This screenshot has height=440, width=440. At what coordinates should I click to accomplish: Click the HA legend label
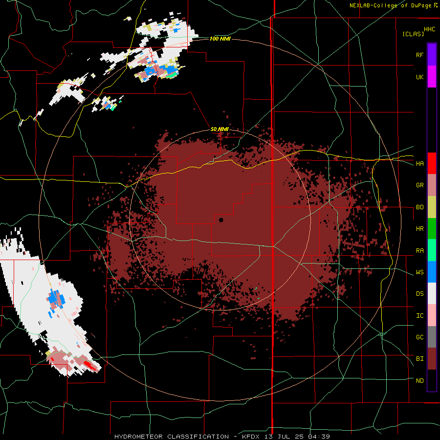tap(419, 163)
